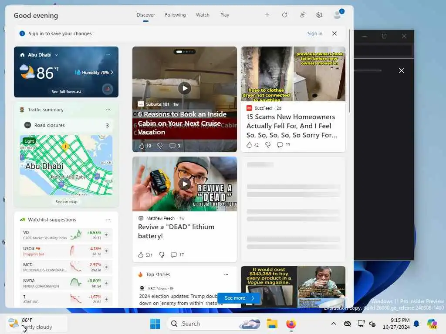Add USOIL to watchlist

tap(106, 251)
